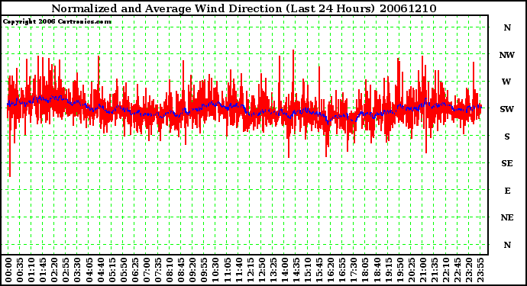Viewport: 527px width, 286px height.
Task: Click the 18:05 time axis label
Action: click(365, 270)
